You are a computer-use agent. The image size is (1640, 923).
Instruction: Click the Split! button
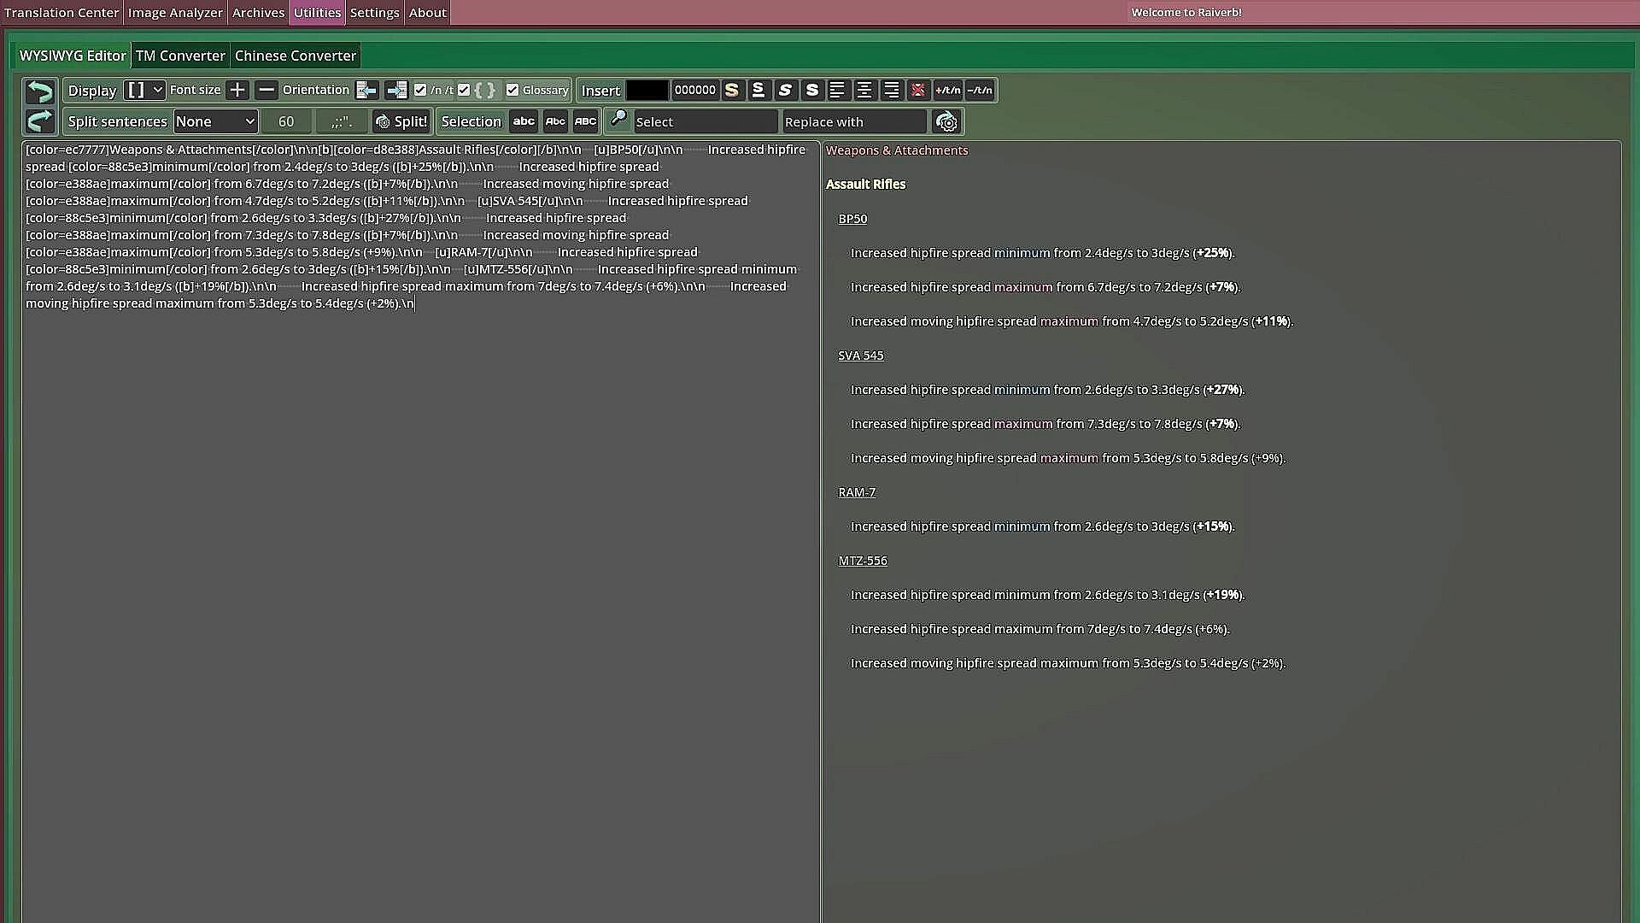coord(401,121)
